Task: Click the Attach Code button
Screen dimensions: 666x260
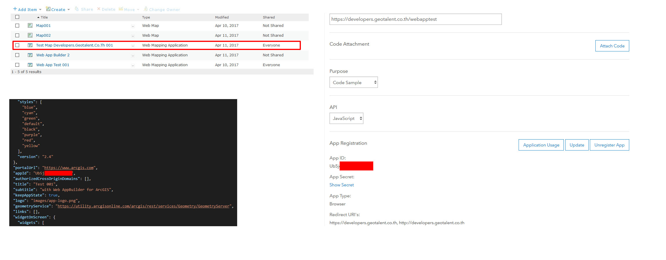Action: click(612, 46)
